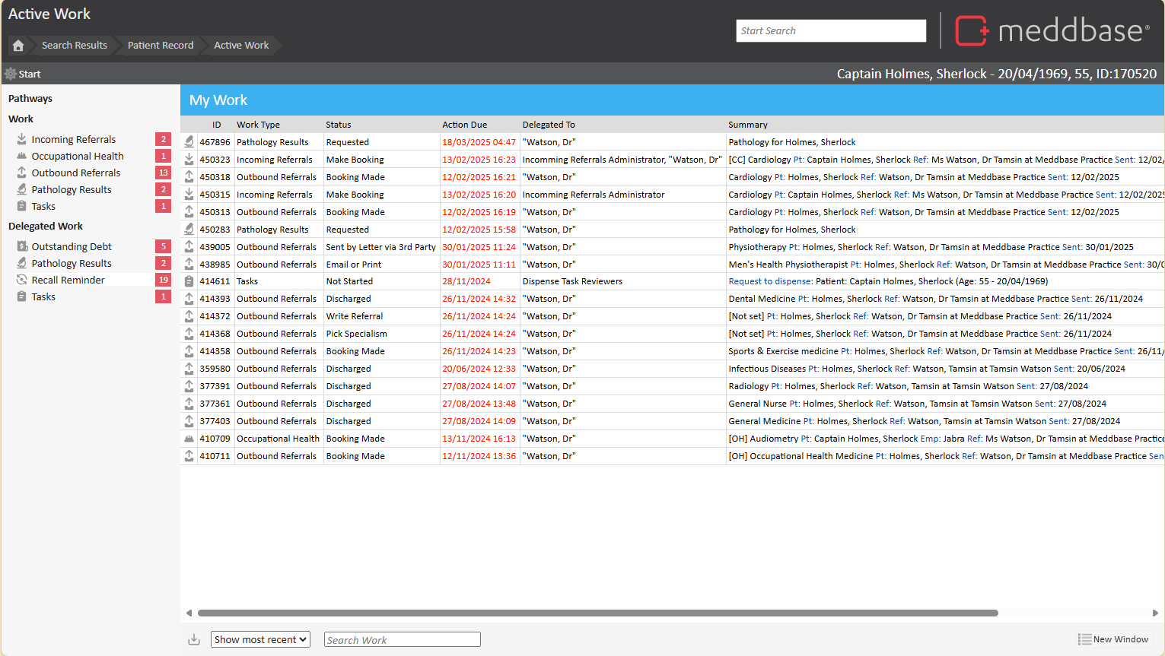Open the Show most recent dropdown
1165x656 pixels.
click(x=260, y=639)
